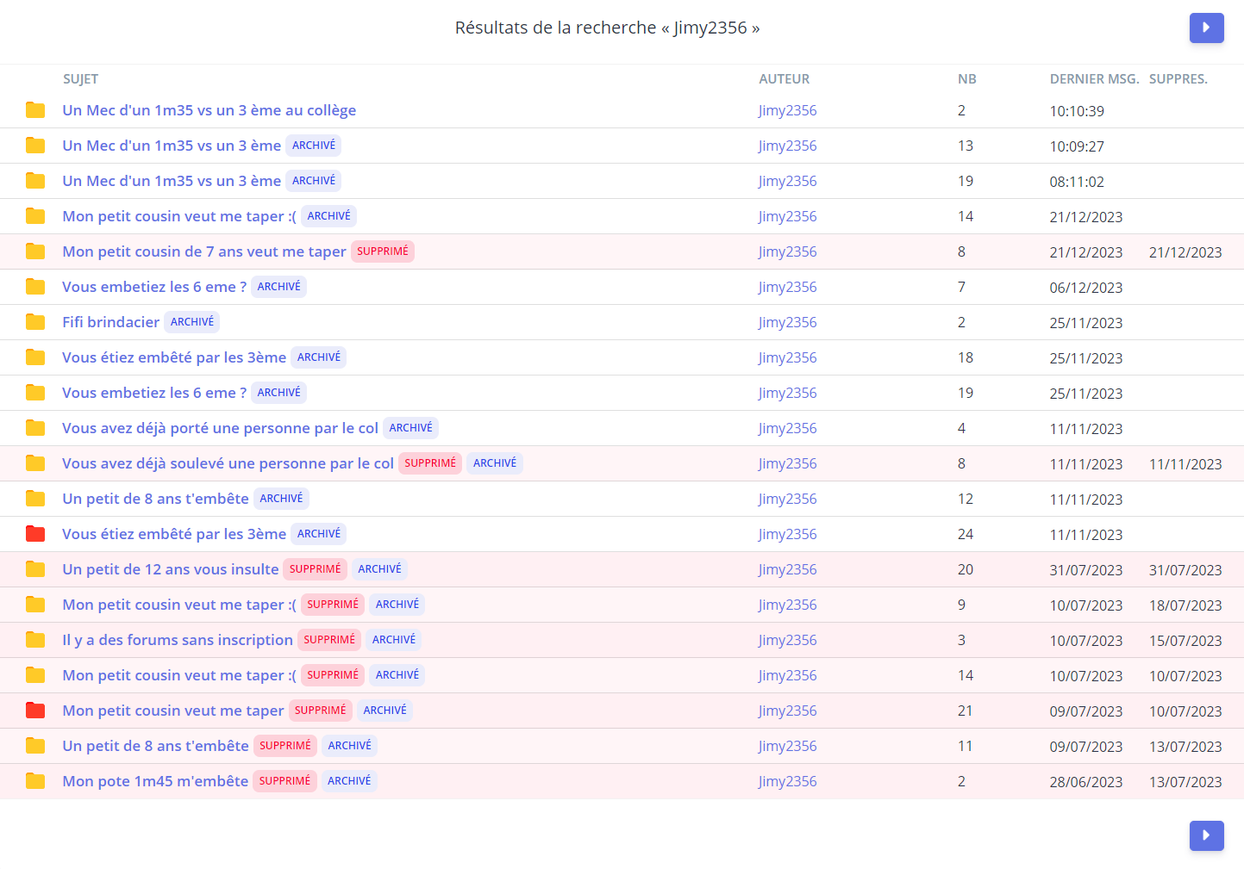Click red folder icon beside 'Mon petit cousin veut me taper'
1244x869 pixels.
pos(35,711)
